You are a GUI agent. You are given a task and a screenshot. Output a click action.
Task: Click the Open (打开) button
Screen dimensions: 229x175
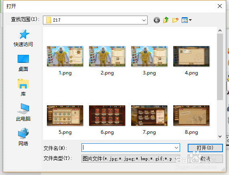(205, 148)
